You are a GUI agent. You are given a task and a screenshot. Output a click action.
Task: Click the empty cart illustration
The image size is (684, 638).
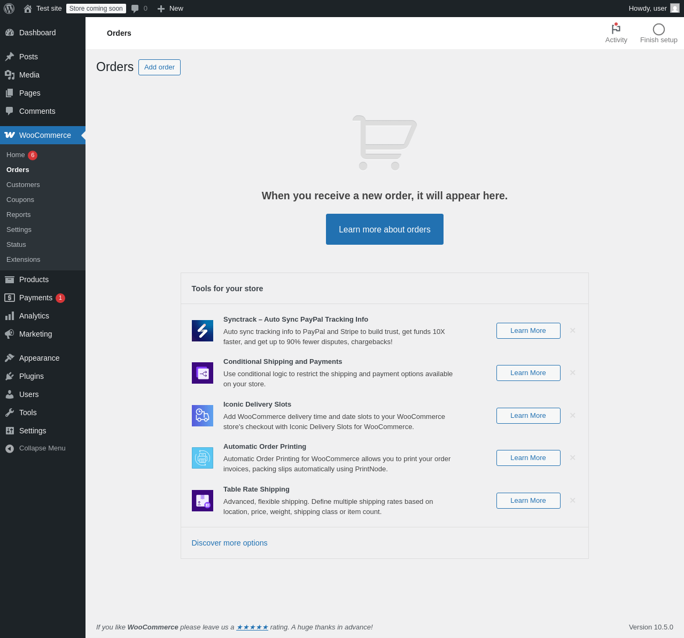coord(385,143)
